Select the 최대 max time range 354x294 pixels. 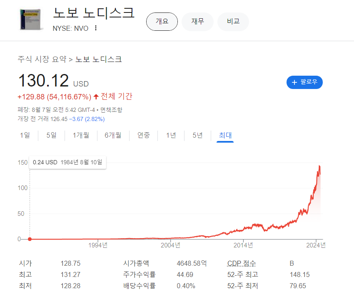coord(225,135)
